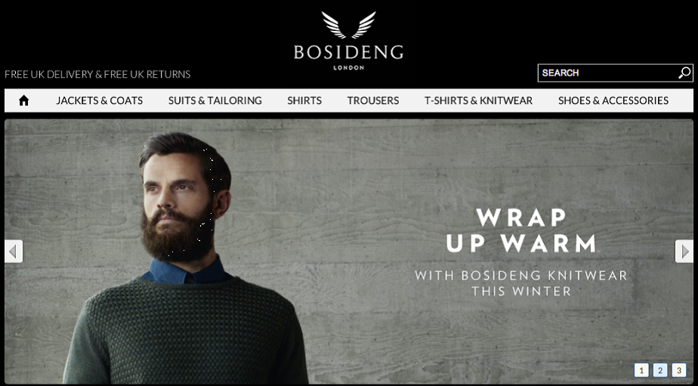Screen dimensions: 698x386
Task: Click Free UK Delivery & Returns text
Action: 97,74
